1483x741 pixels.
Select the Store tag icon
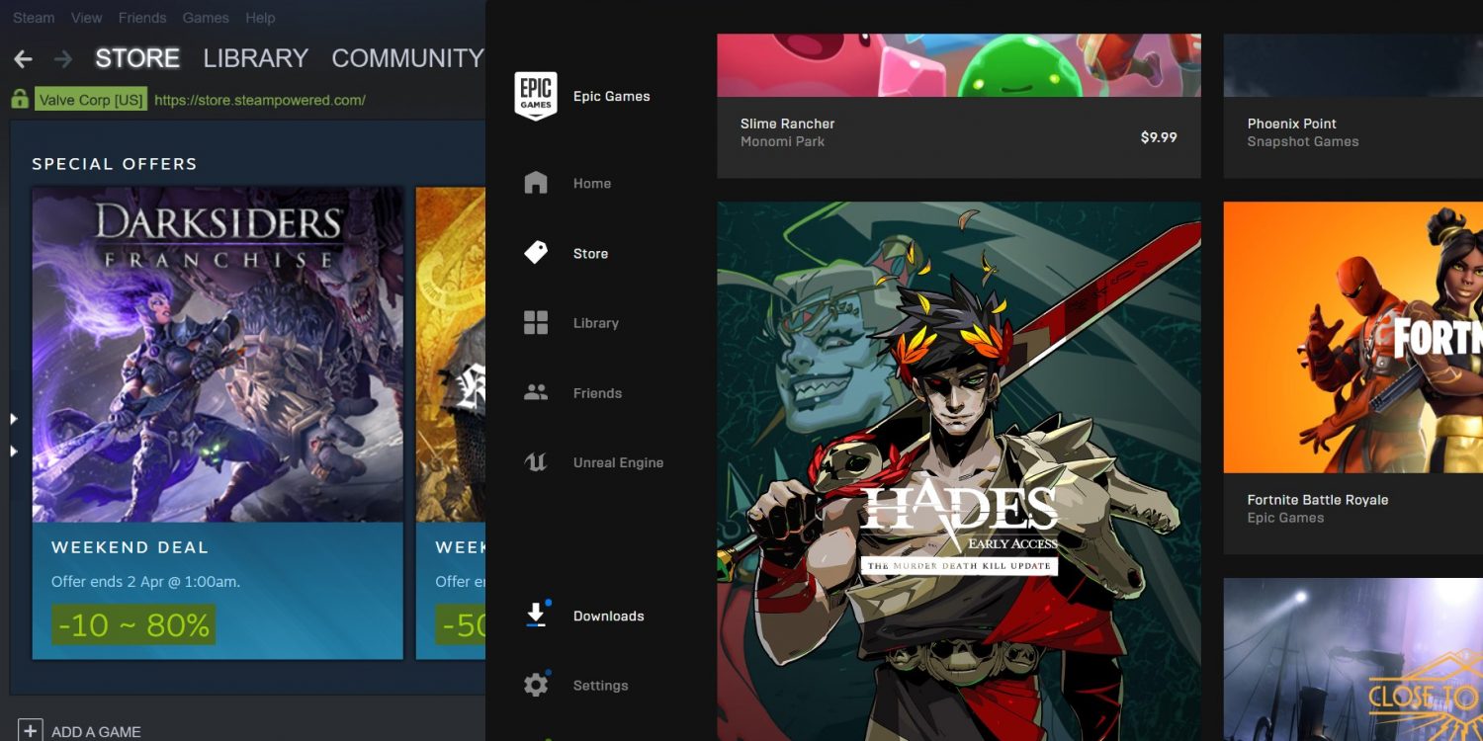(x=536, y=253)
